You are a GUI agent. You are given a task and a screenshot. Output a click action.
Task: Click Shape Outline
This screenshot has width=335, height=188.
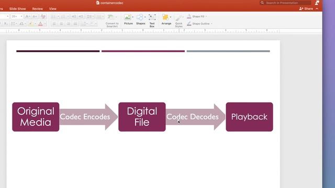[x=199, y=23]
